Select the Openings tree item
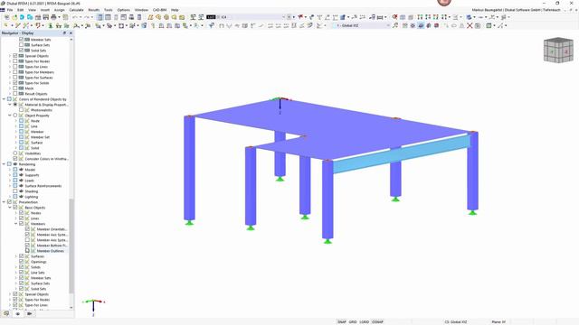This screenshot has width=579, height=325. point(38,262)
